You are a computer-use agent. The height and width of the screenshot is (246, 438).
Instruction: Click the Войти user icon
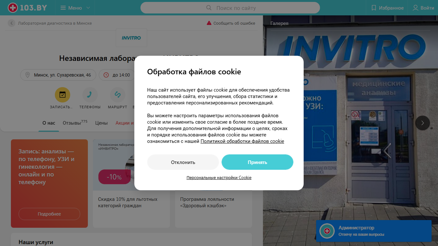pyautogui.click(x=416, y=8)
